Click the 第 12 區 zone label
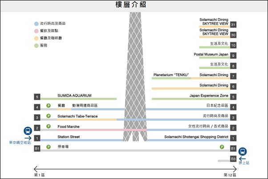 point(230,175)
